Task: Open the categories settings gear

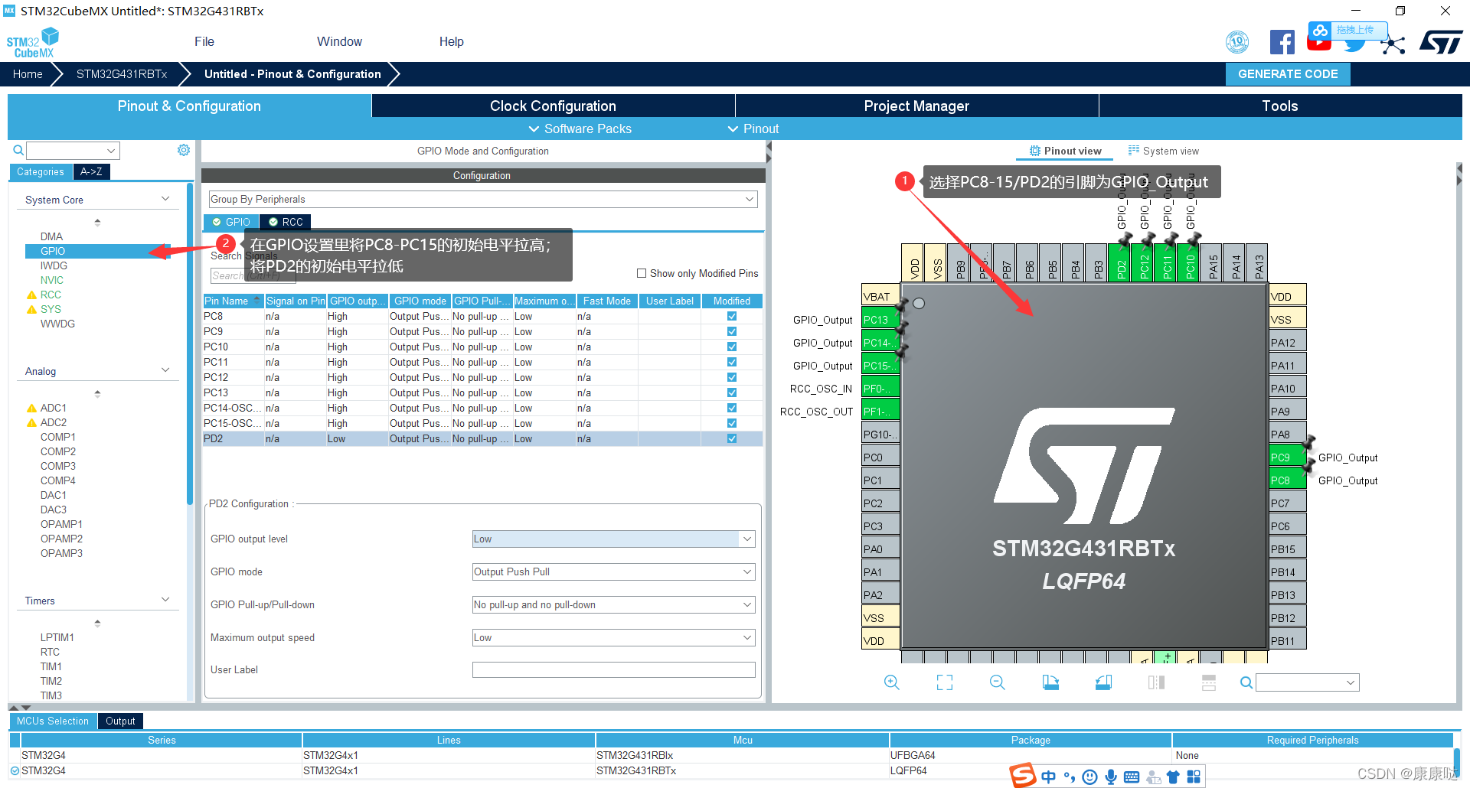Action: [184, 150]
